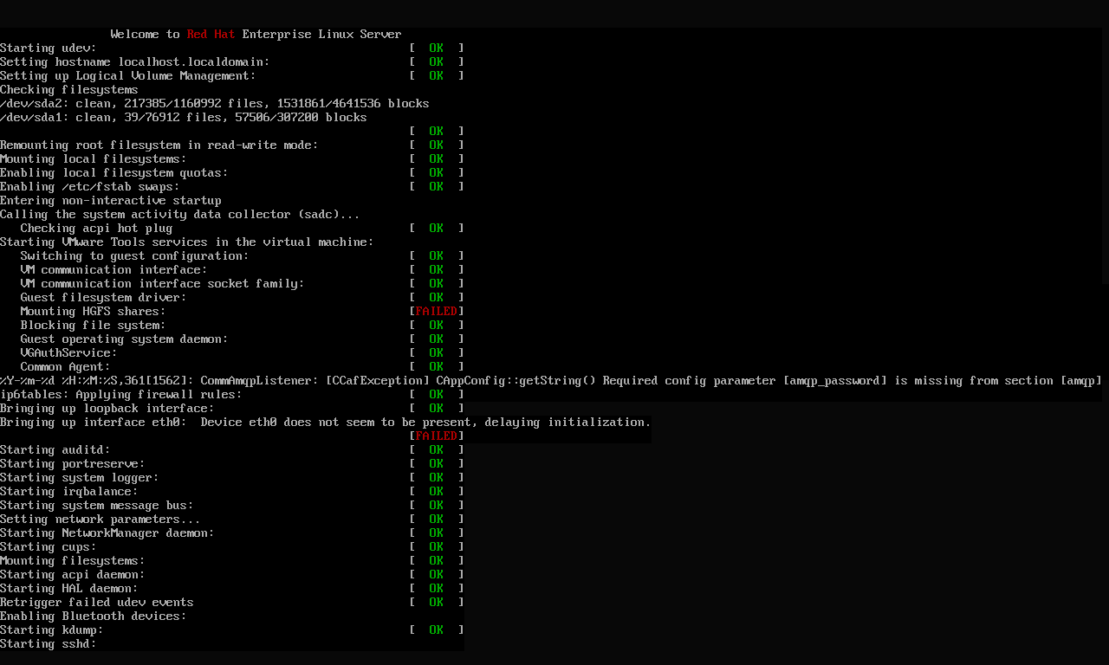Select the 'Starting cups' OK indicator
Viewport: 1109px width, 665px height.
pyautogui.click(x=436, y=546)
